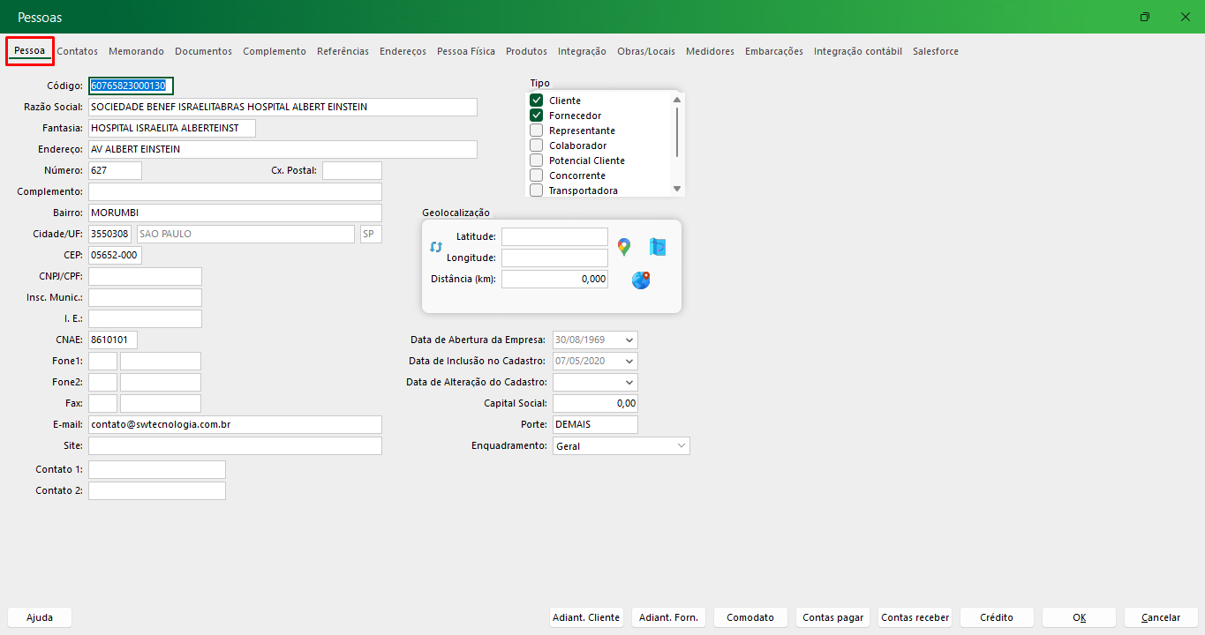Image resolution: width=1205 pixels, height=635 pixels.
Task: Check the Potencial Cliente checkbox
Action: click(536, 161)
